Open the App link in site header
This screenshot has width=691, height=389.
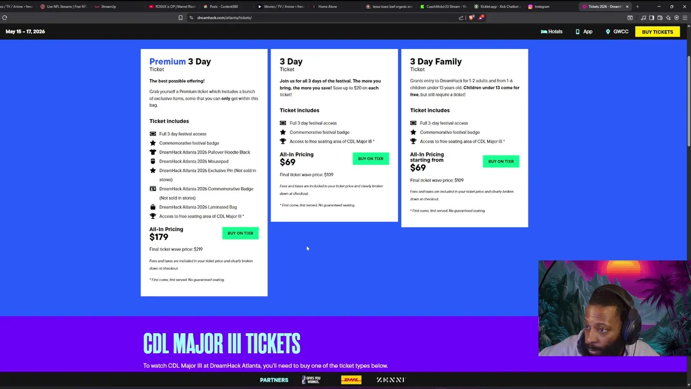[584, 31]
